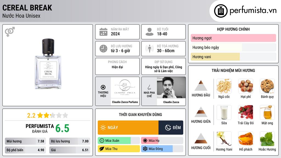The width and height of the screenshot is (281, 158).
Task: Click the Mùa Thu season bar
Action: coord(119,149)
